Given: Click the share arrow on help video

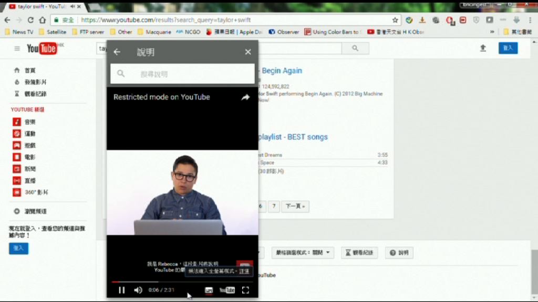Looking at the screenshot, I should click(245, 97).
